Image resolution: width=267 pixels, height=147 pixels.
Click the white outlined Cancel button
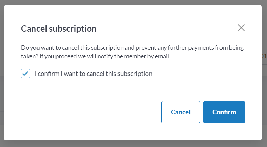click(181, 112)
